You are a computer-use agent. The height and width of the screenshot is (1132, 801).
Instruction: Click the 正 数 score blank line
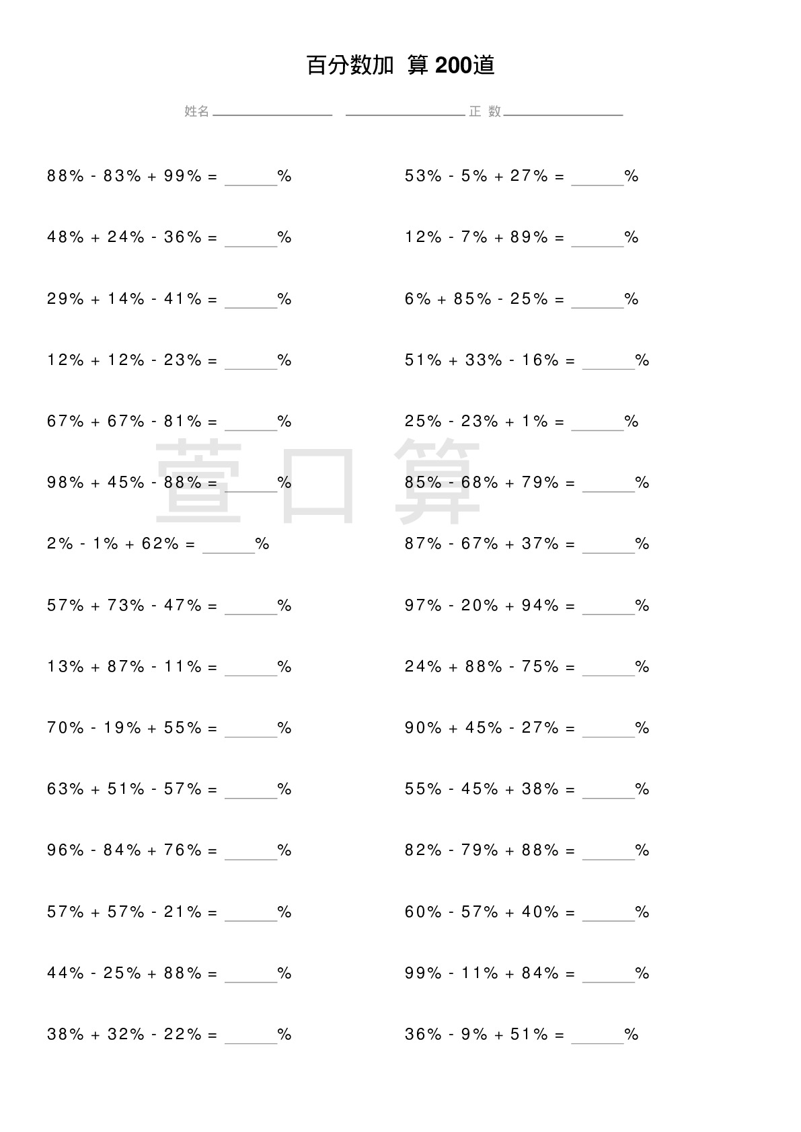(563, 112)
